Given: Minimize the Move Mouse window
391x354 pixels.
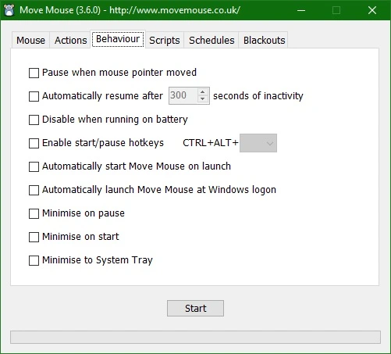Looking at the screenshot, I should click(x=301, y=10).
